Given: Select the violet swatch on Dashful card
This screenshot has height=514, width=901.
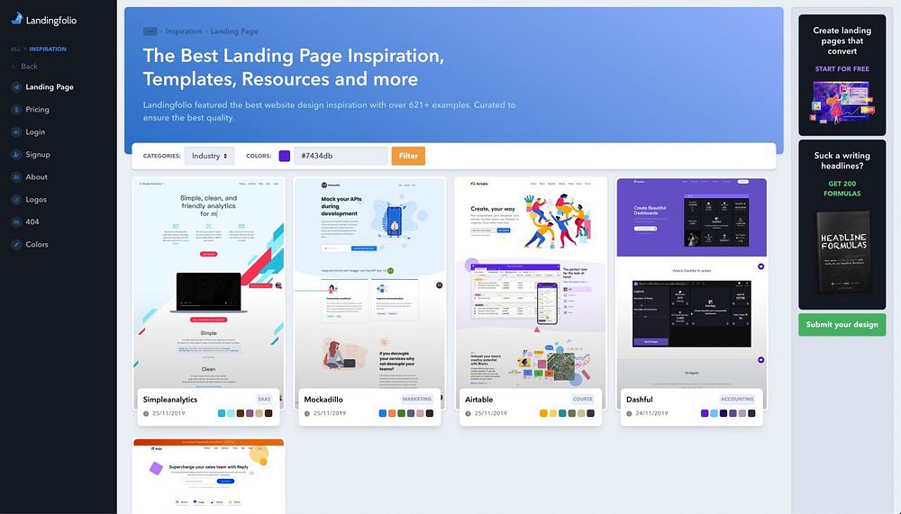Looking at the screenshot, I should [x=705, y=413].
